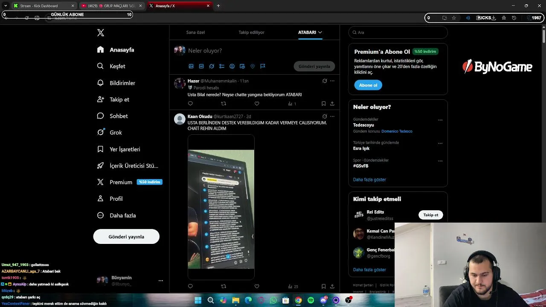The width and height of the screenshot is (546, 307).
Task: Click Daha fazla göster under trends
Action: coord(369,180)
